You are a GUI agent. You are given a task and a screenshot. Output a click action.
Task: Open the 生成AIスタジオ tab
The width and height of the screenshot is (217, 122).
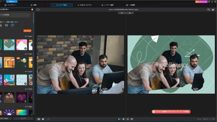coord(85,5)
